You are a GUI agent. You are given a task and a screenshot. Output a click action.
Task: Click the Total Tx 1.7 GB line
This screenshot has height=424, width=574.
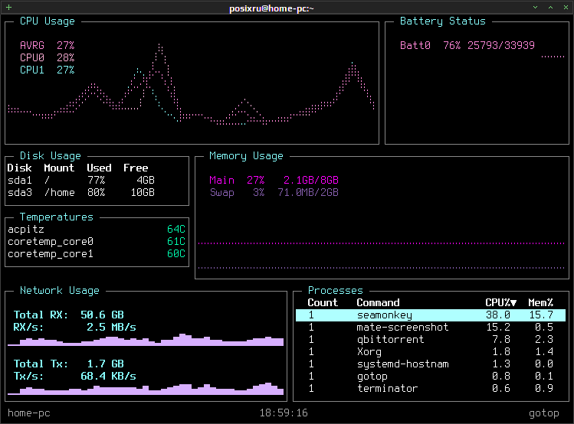click(69, 364)
